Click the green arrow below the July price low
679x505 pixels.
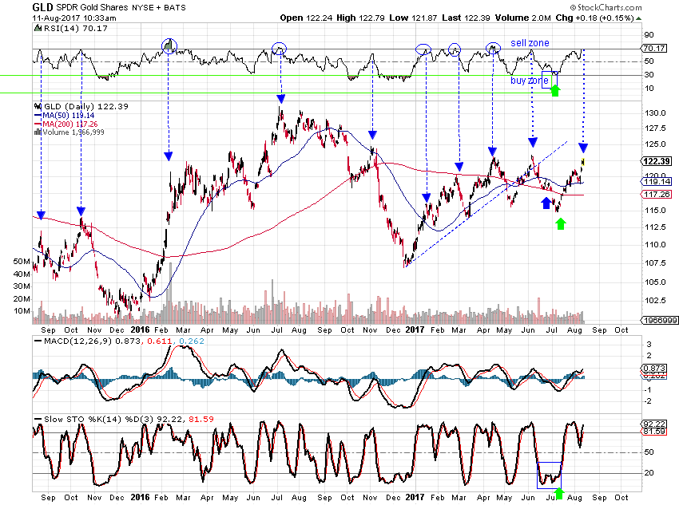[x=561, y=224]
